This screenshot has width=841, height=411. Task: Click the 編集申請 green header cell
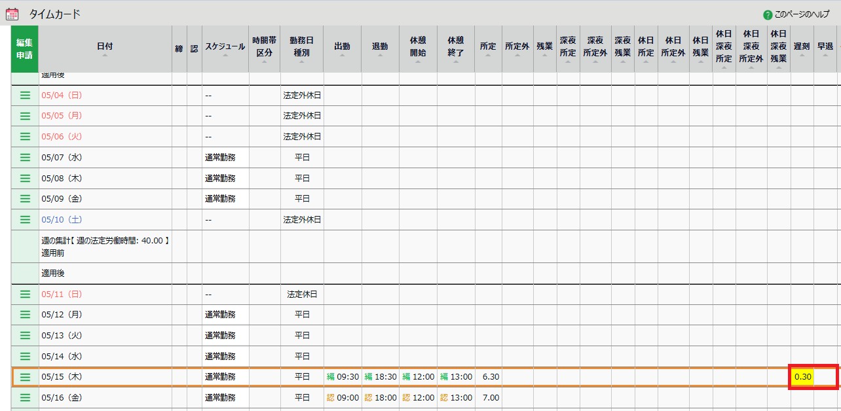25,48
